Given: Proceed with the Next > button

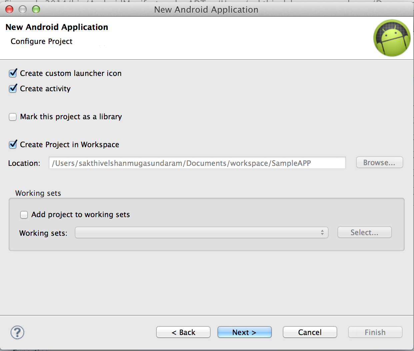Looking at the screenshot, I should click(244, 332).
